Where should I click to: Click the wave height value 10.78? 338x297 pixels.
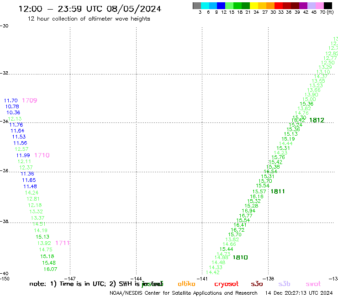[12, 106]
